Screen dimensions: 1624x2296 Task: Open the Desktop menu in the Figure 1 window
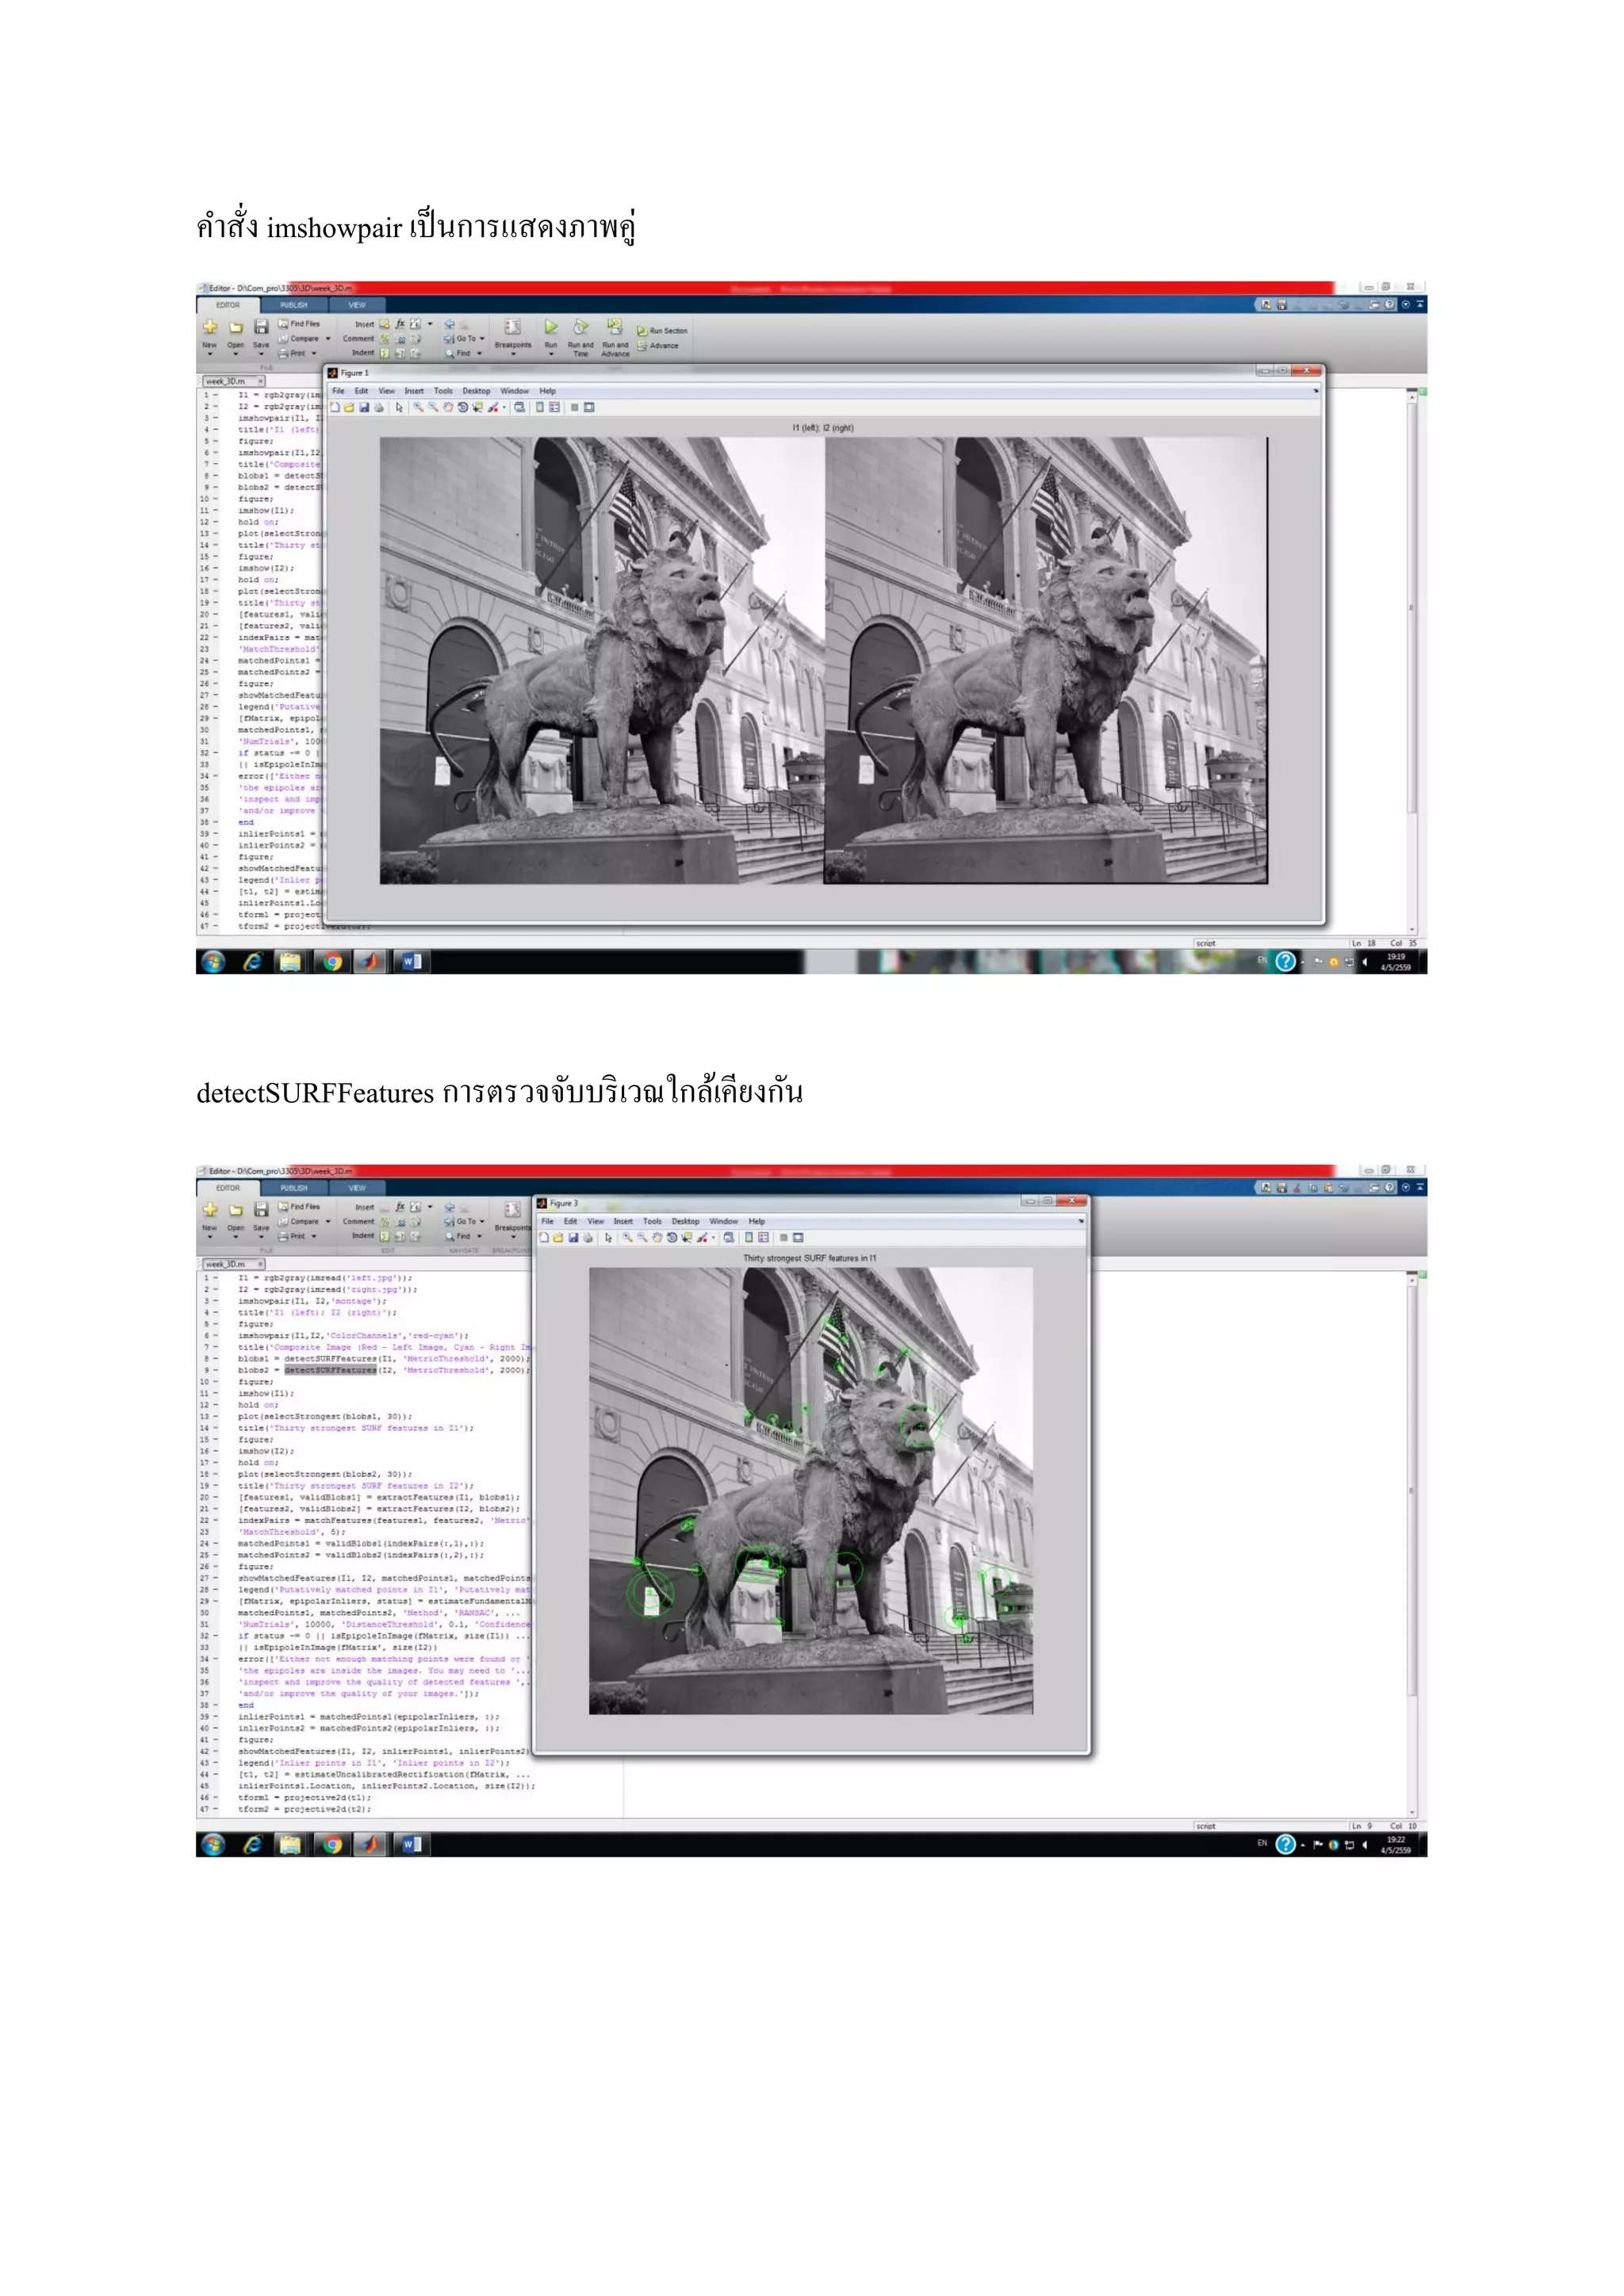[x=476, y=391]
